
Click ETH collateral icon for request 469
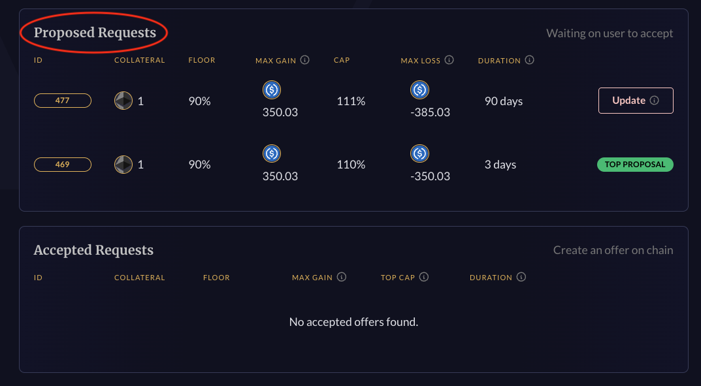[123, 165]
